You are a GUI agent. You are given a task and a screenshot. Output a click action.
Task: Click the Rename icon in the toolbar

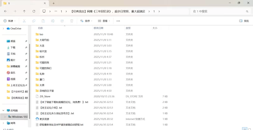53,21
